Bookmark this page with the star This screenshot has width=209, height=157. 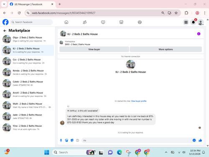[176, 13]
